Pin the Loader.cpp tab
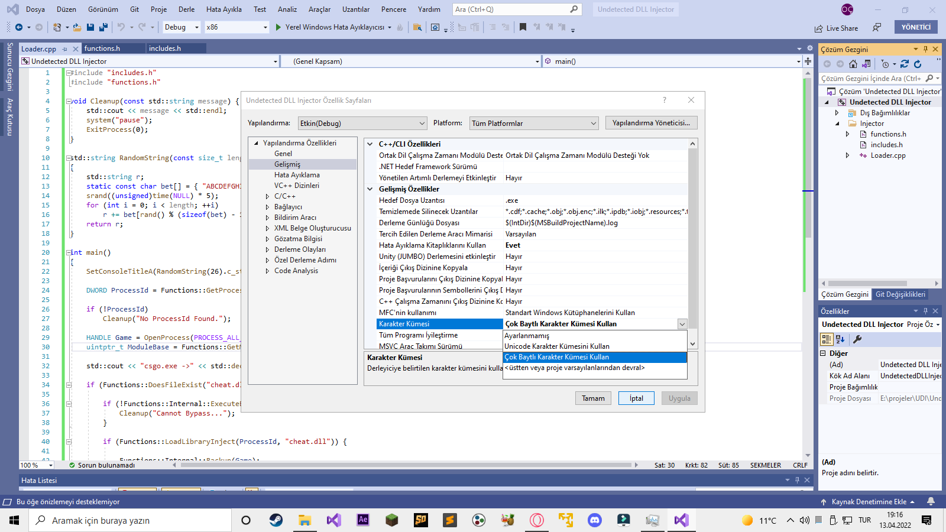 click(64, 49)
